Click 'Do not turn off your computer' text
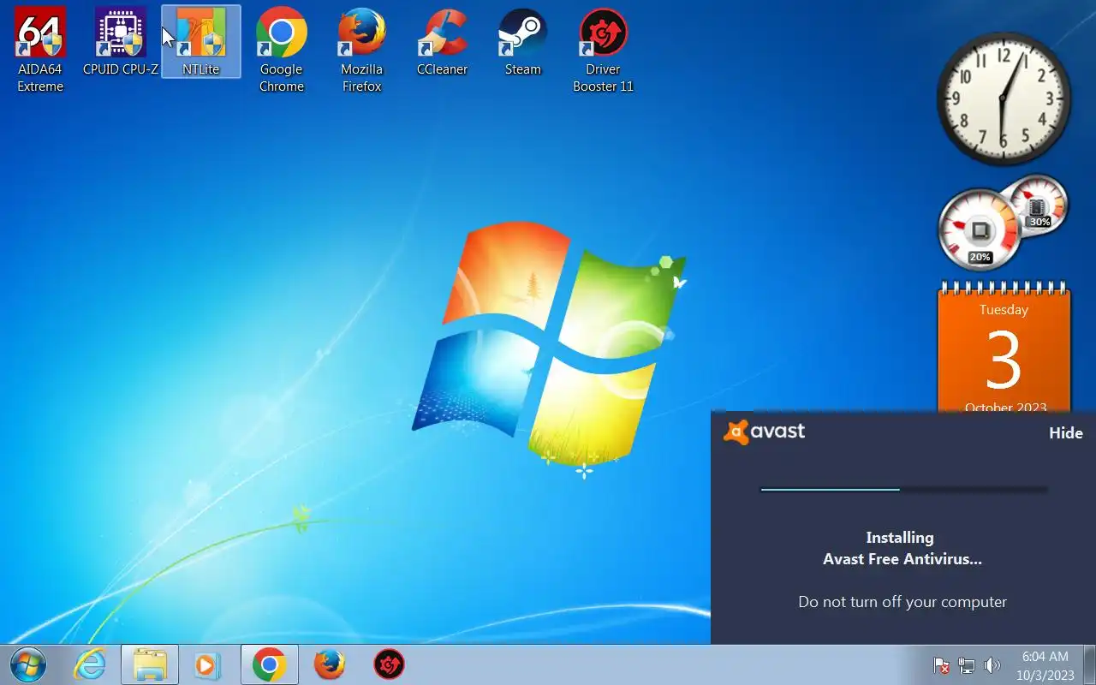Viewport: 1096px width, 685px height. point(902,602)
